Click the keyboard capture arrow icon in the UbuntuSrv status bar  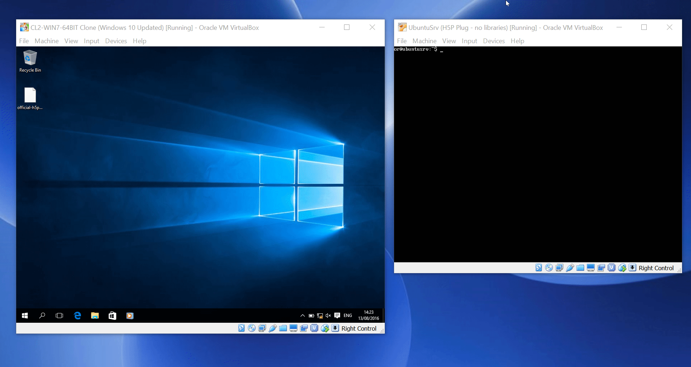pos(632,268)
